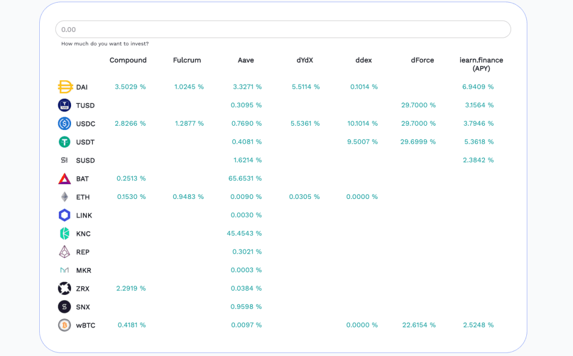Click KNC Aave rate 45.4543 %
Image resolution: width=573 pixels, height=356 pixels.
[x=244, y=233]
